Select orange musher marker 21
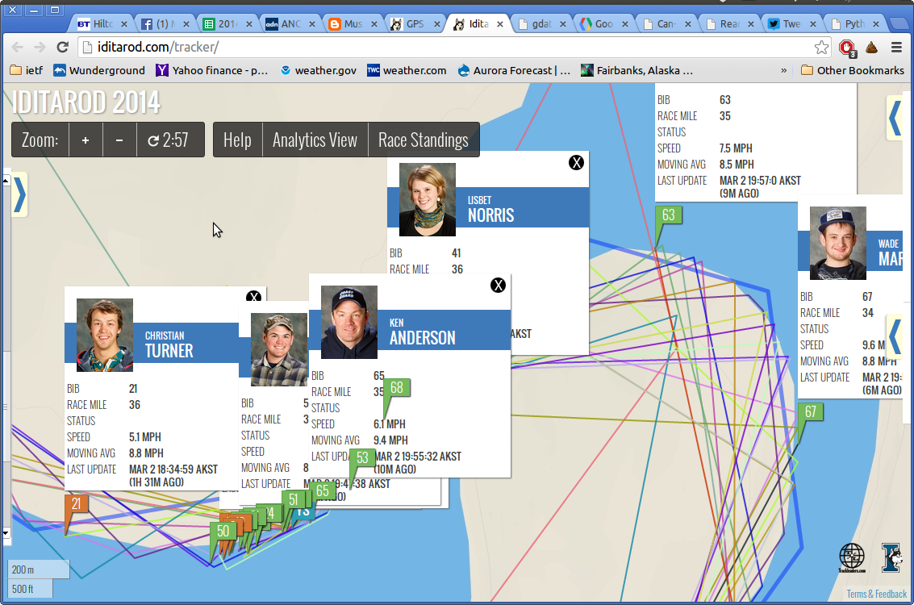 [77, 503]
